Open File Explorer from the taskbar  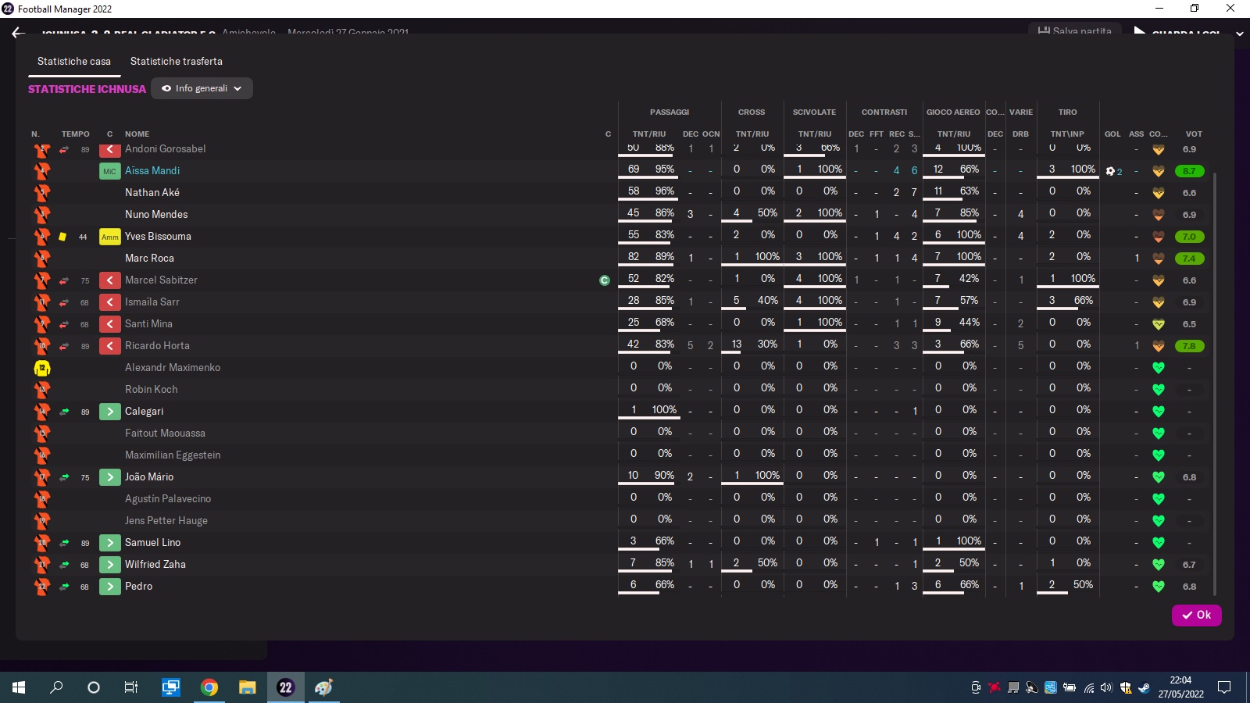(247, 687)
